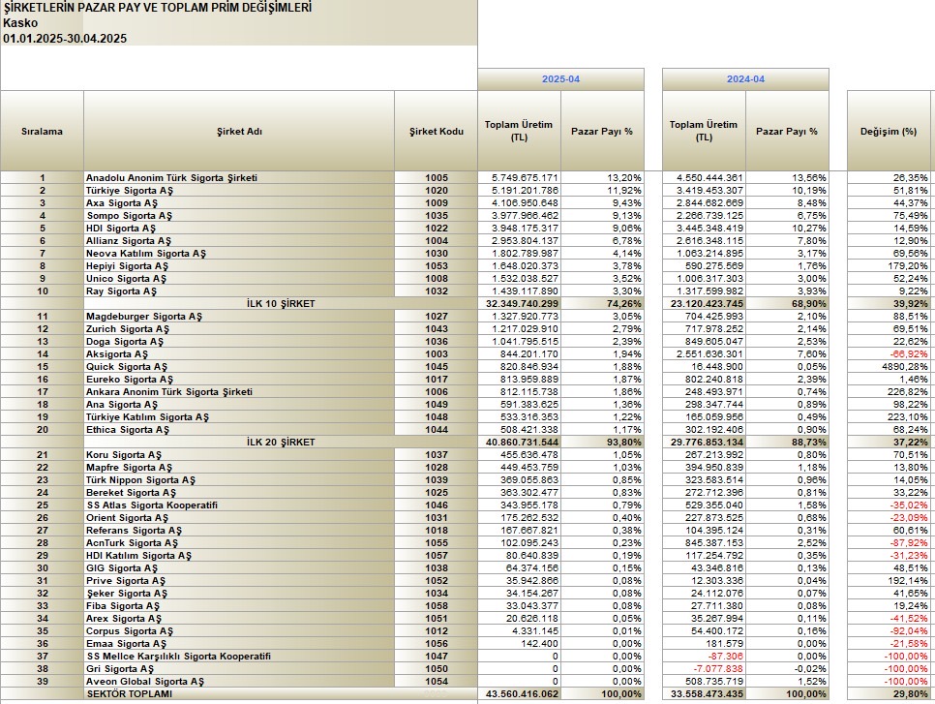
Task: Click 'Unico Sigorta AŞ' company name
Action: coord(126,278)
